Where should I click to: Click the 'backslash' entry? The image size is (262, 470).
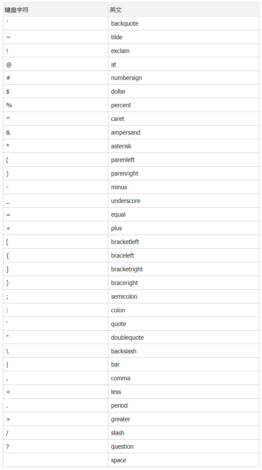point(124,351)
